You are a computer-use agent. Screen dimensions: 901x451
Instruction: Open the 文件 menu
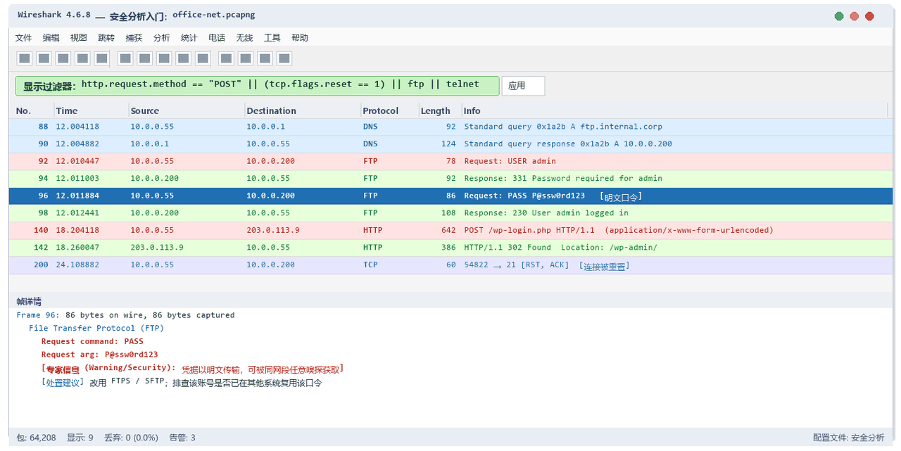pyautogui.click(x=23, y=38)
